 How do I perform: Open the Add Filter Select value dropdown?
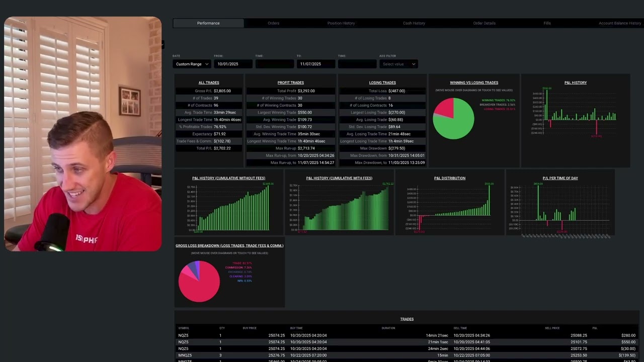pos(398,64)
